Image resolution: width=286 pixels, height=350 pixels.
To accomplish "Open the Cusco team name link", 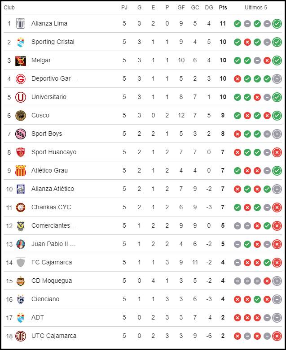I will 40,116.
